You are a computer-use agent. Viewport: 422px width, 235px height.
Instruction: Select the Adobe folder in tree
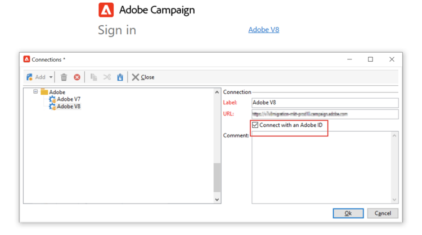click(x=57, y=92)
